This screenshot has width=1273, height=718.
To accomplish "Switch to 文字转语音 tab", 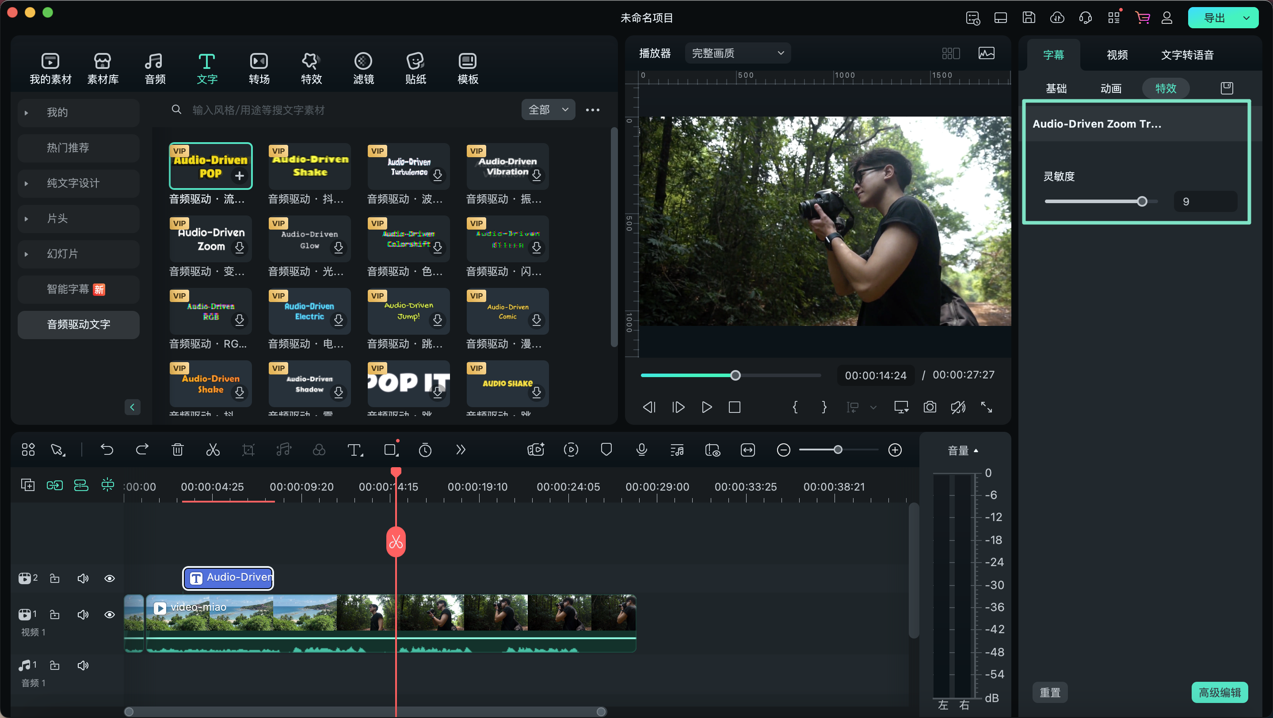I will coord(1186,54).
